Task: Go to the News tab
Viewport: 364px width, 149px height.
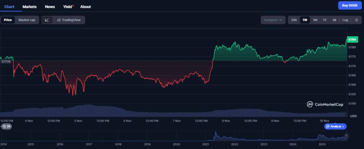Action: tap(50, 6)
